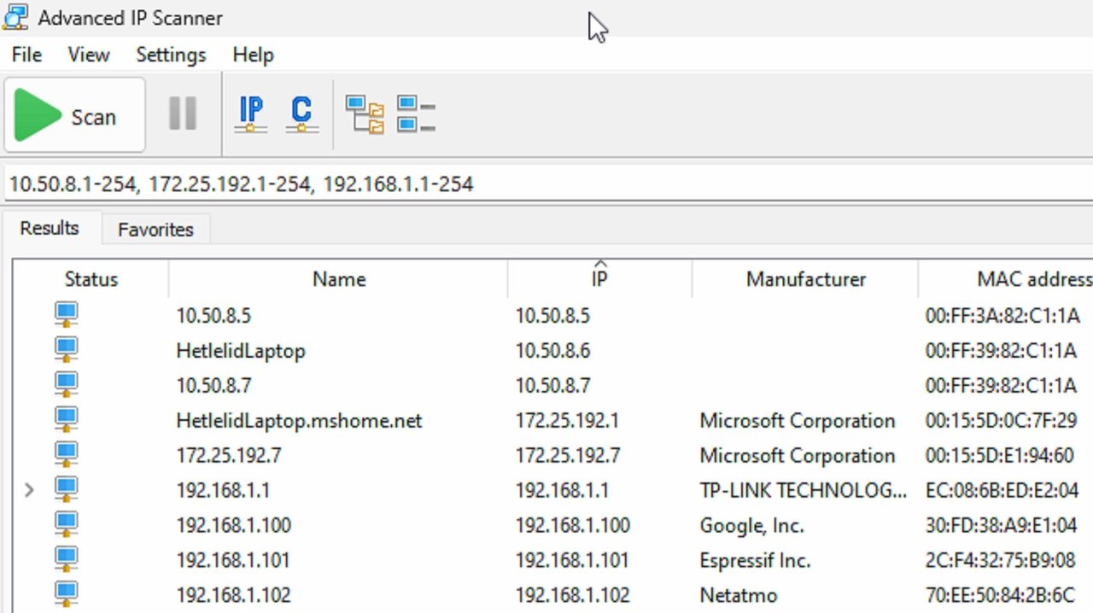This screenshot has width=1093, height=613.
Task: Click the IP address range input field
Action: click(546, 184)
